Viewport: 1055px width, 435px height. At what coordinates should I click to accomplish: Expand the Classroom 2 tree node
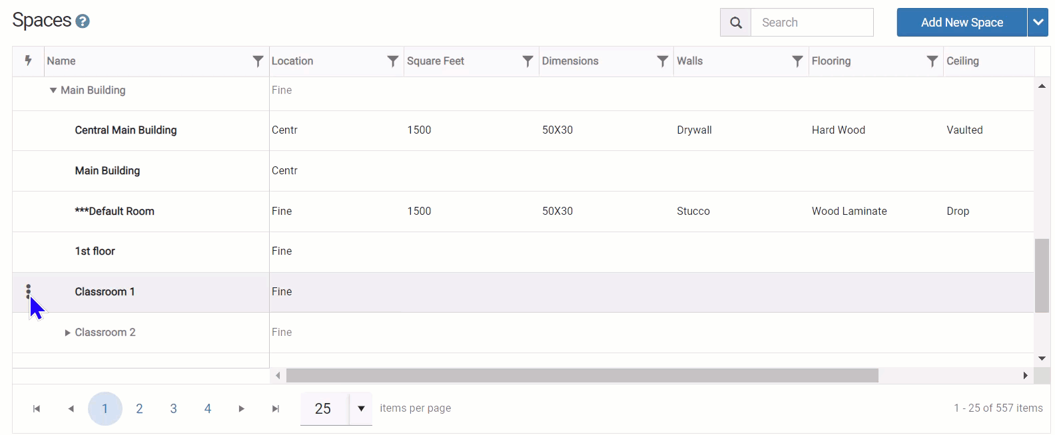pos(67,333)
